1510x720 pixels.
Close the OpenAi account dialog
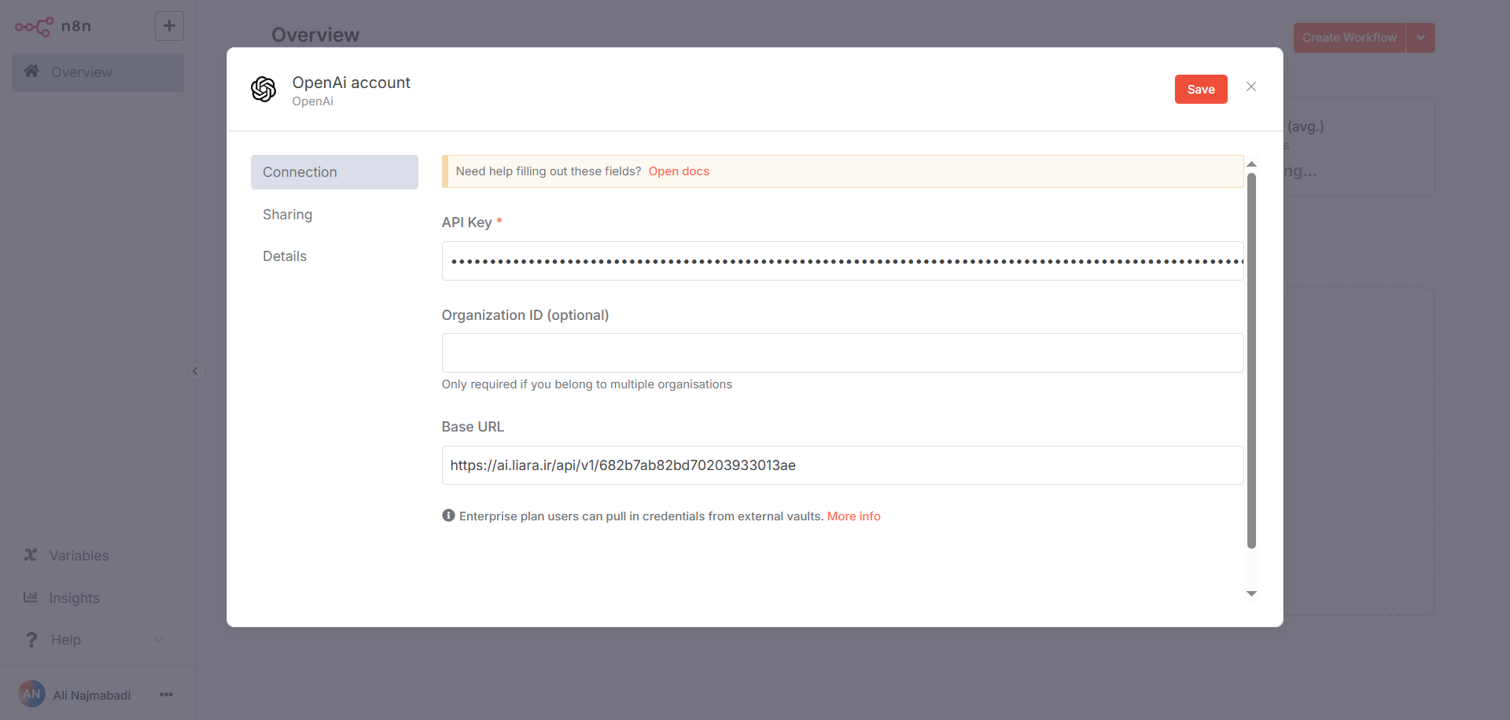(1251, 86)
